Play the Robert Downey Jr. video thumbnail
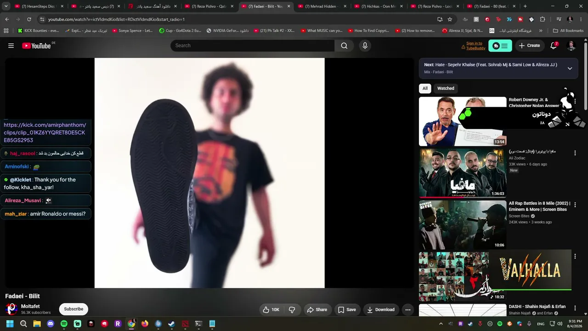588x331 pixels. tap(463, 121)
